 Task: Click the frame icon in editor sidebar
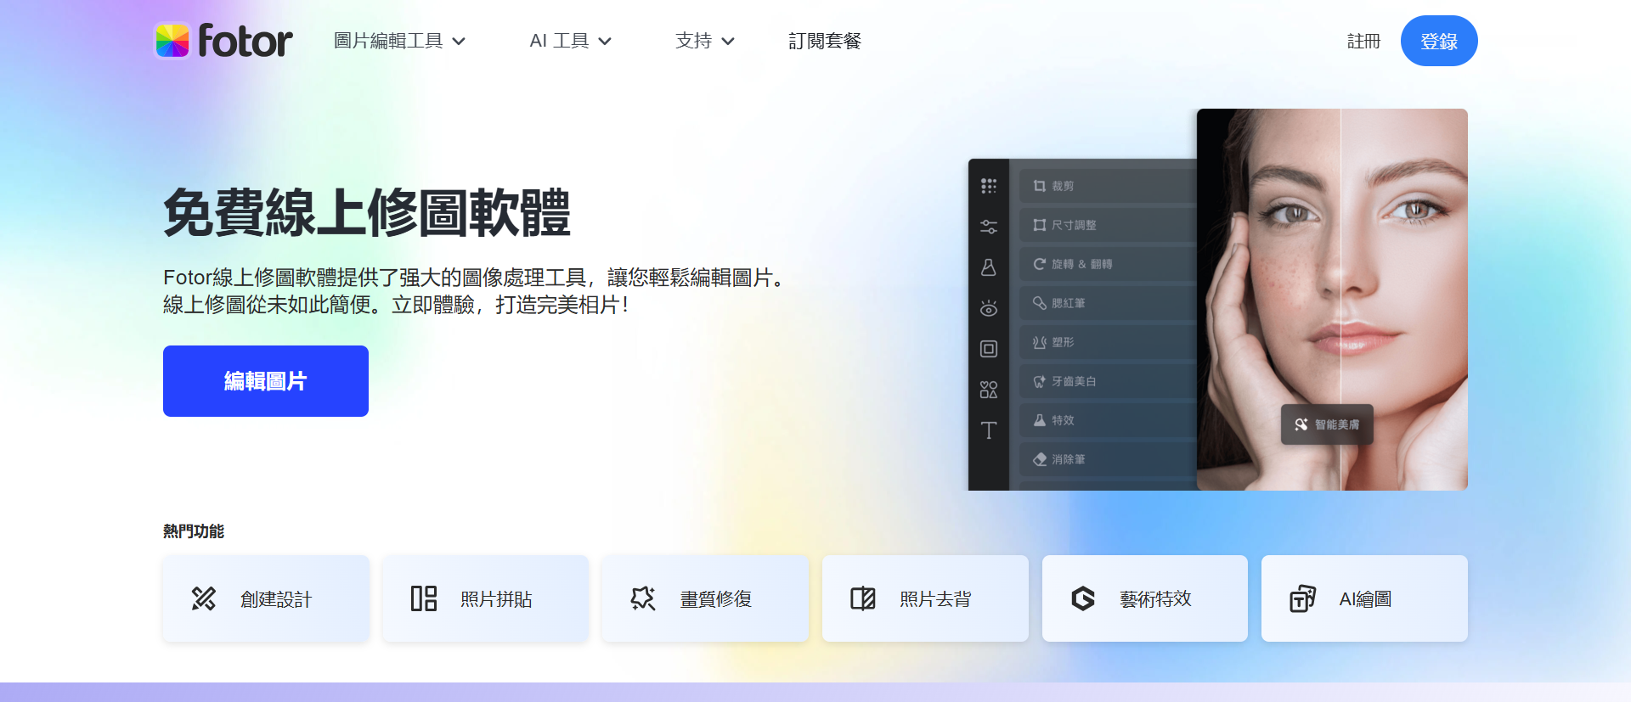point(989,349)
